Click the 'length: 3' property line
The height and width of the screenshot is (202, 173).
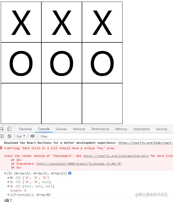tap(18, 190)
